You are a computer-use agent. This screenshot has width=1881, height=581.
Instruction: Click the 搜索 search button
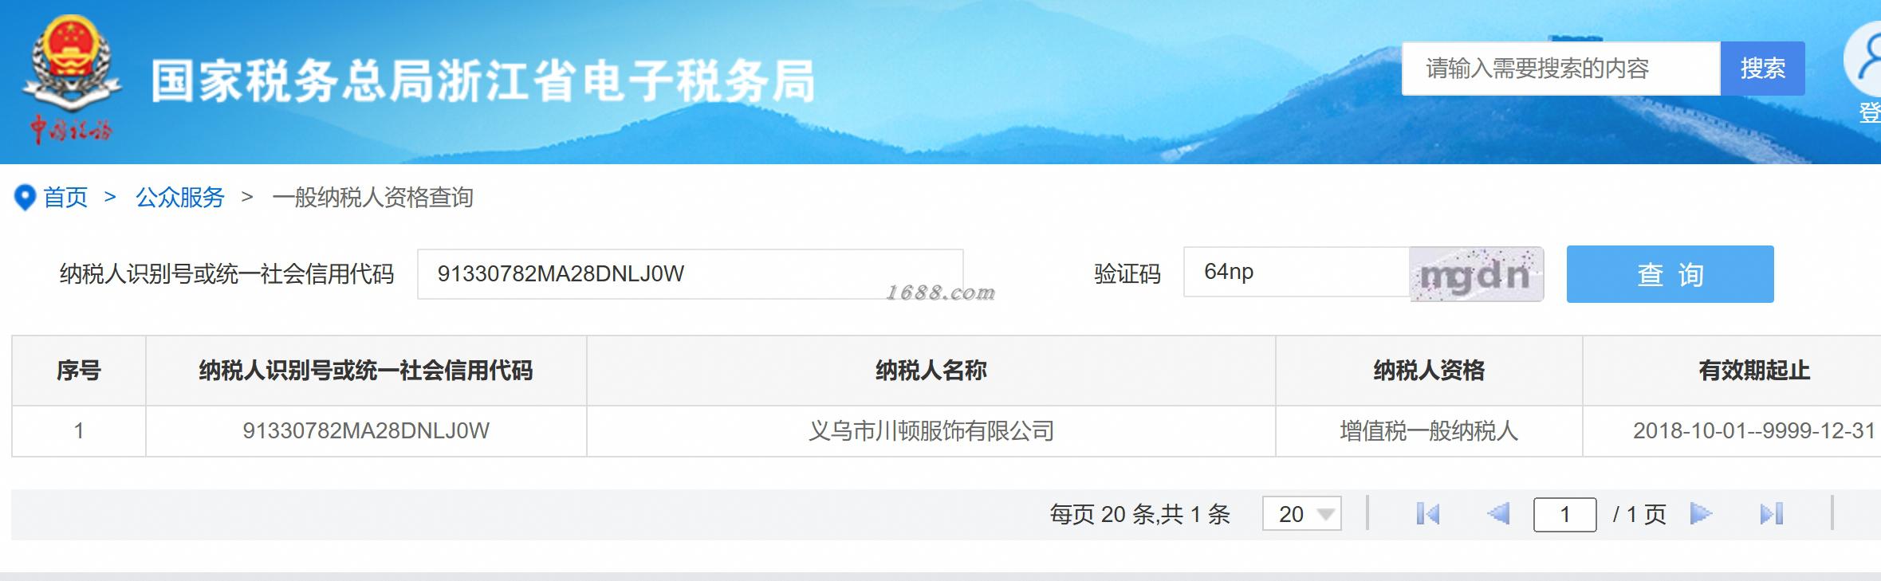1762,69
